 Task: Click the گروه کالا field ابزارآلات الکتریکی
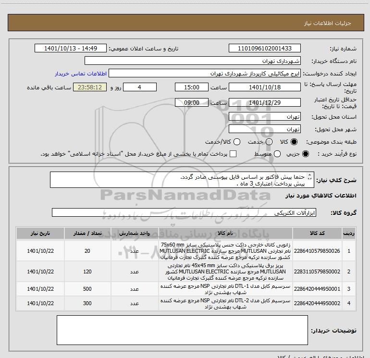tap(184, 212)
